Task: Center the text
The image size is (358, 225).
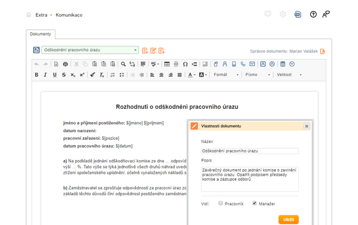Action: 162,74
